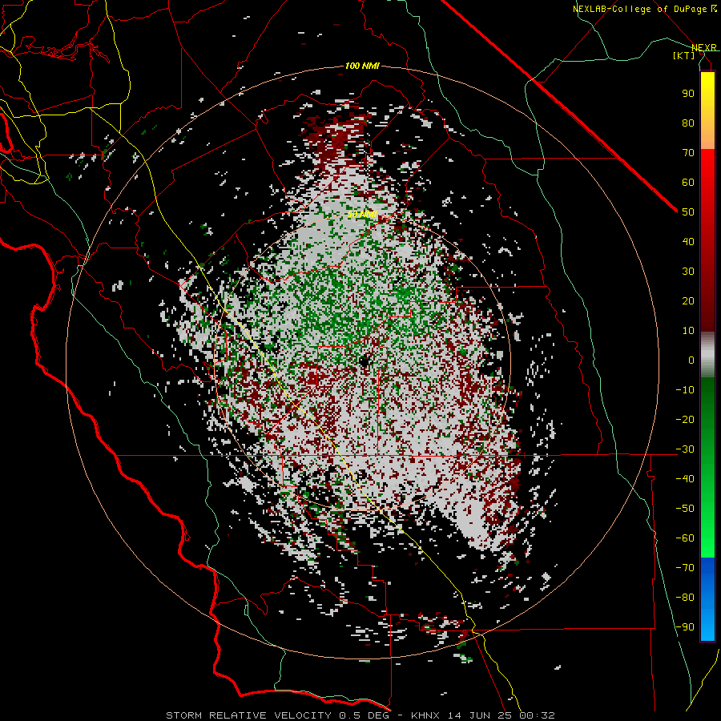Image resolution: width=721 pixels, height=721 pixels.
Task: Click the Storm Relative Velocity caption at bottom
Action: (x=360, y=715)
